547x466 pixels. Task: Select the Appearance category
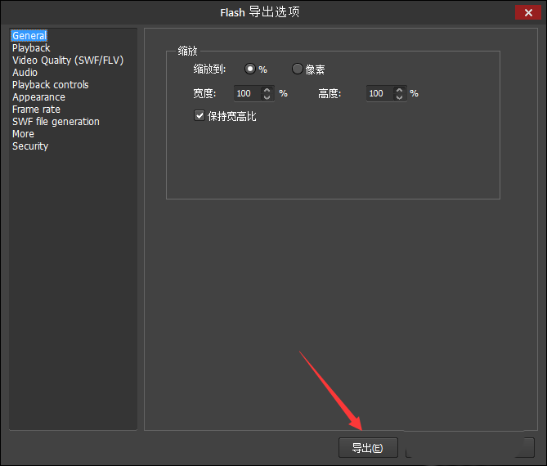point(38,97)
